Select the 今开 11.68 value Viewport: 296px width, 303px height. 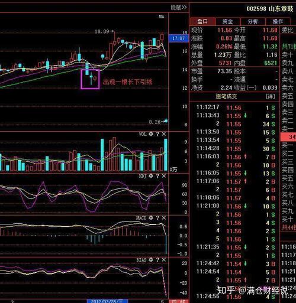tap(270, 30)
